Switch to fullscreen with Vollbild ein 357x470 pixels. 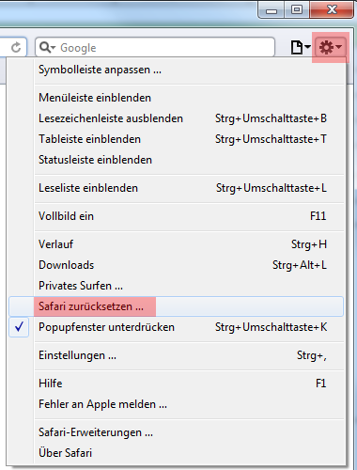177,216
